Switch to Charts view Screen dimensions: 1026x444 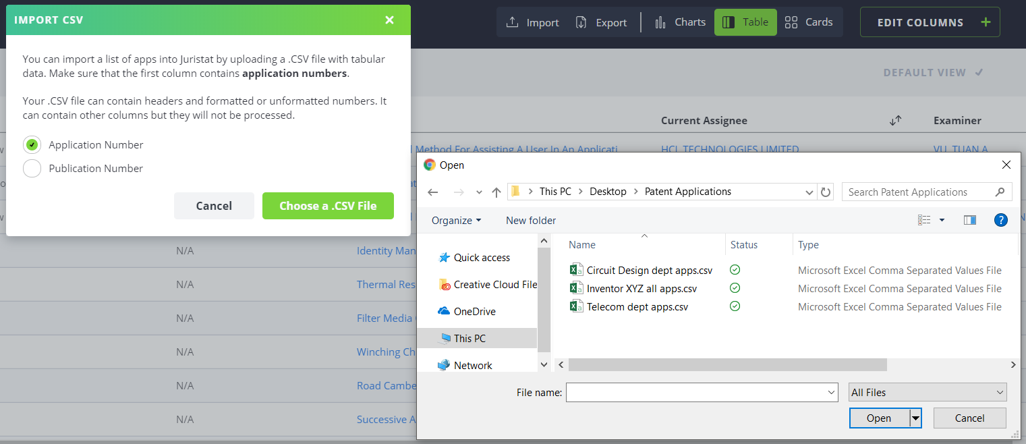[680, 22]
